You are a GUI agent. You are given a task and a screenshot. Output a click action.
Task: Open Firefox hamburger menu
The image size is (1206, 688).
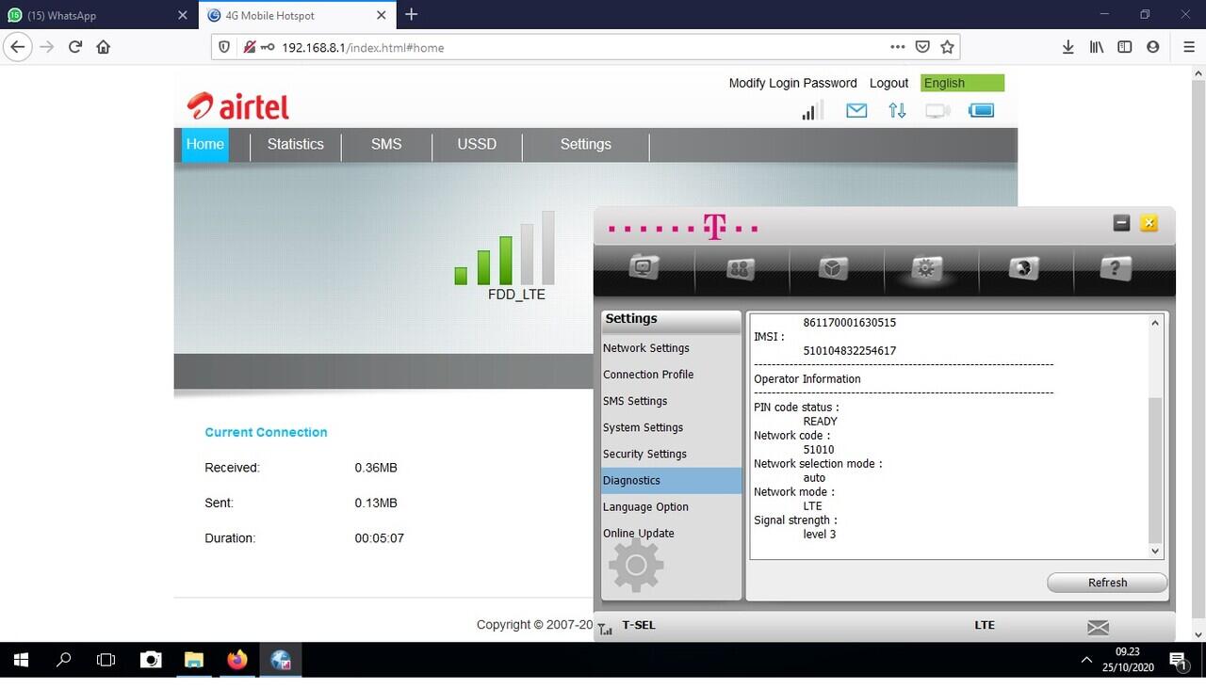(x=1189, y=47)
